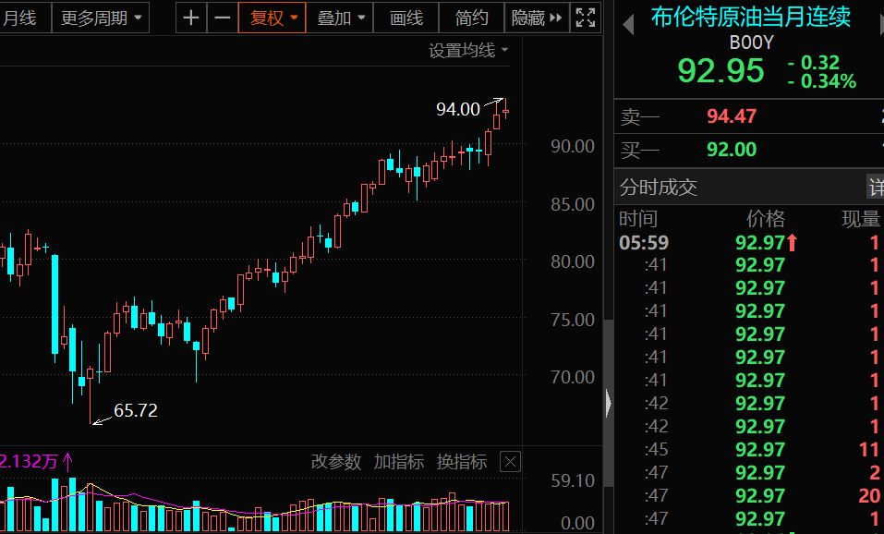Image resolution: width=884 pixels, height=534 pixels.
Task: Toggle 简约 simplified view mode
Action: point(471,18)
